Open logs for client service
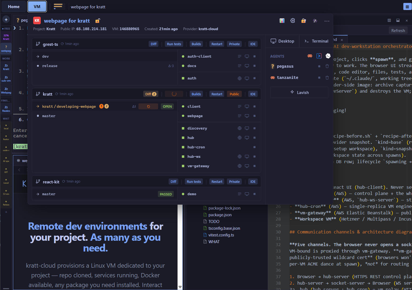412x290 pixels. coord(239,106)
